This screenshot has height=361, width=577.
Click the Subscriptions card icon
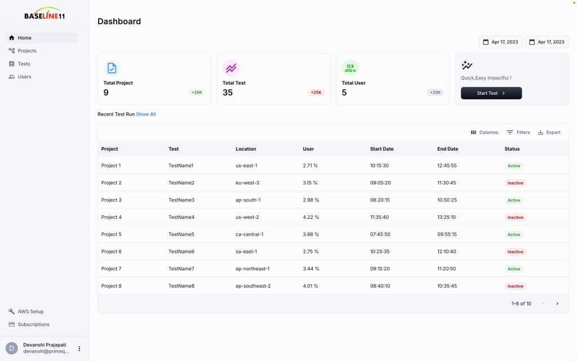pyautogui.click(x=12, y=324)
